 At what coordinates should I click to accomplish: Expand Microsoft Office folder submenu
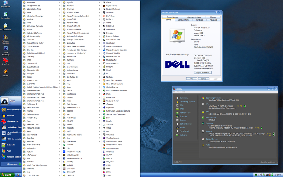pyautogui.click(x=82, y=23)
